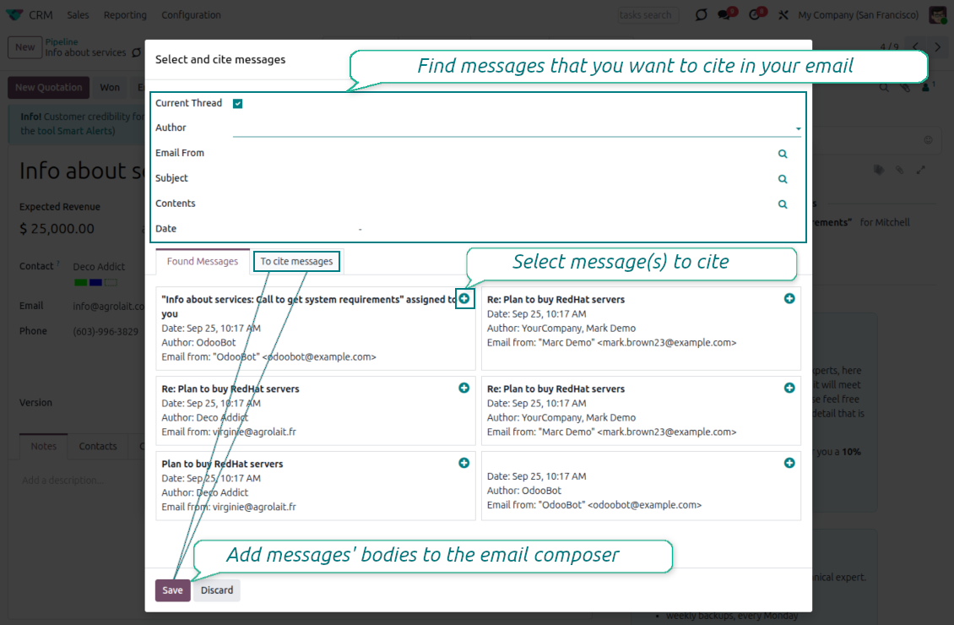954x625 pixels.
Task: Search Email From using the magnifier icon
Action: click(x=782, y=153)
